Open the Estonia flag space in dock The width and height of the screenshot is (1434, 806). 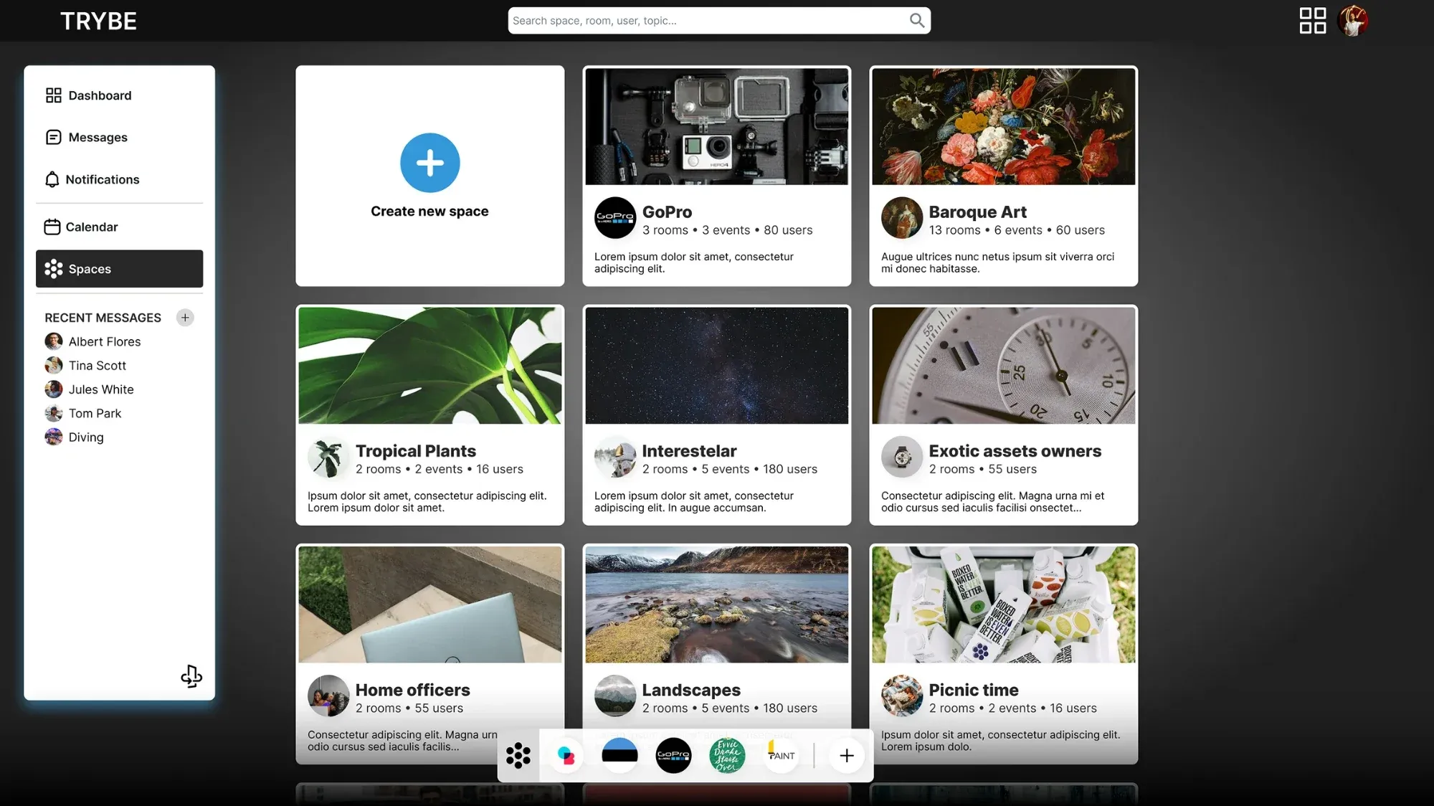(619, 755)
